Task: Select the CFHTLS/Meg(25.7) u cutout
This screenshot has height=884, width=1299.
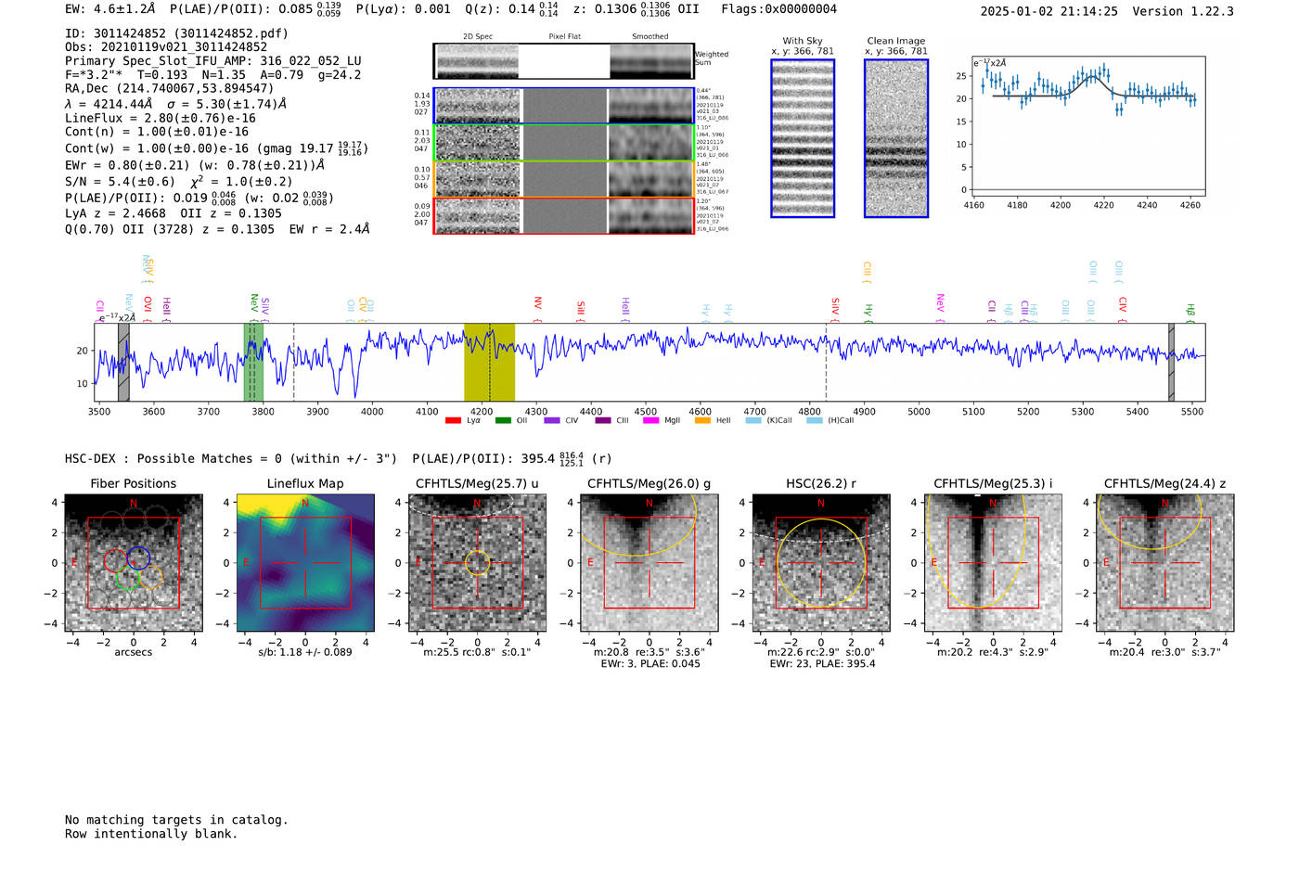Action: pos(477,563)
